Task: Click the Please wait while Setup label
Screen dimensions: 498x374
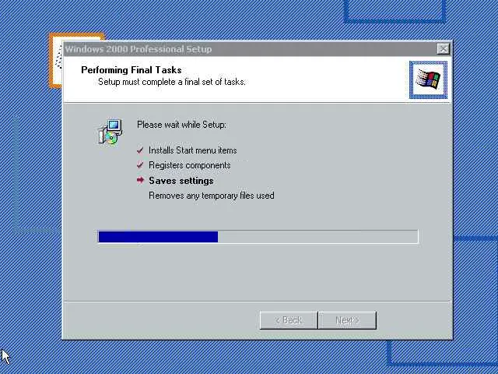Action: coord(181,125)
